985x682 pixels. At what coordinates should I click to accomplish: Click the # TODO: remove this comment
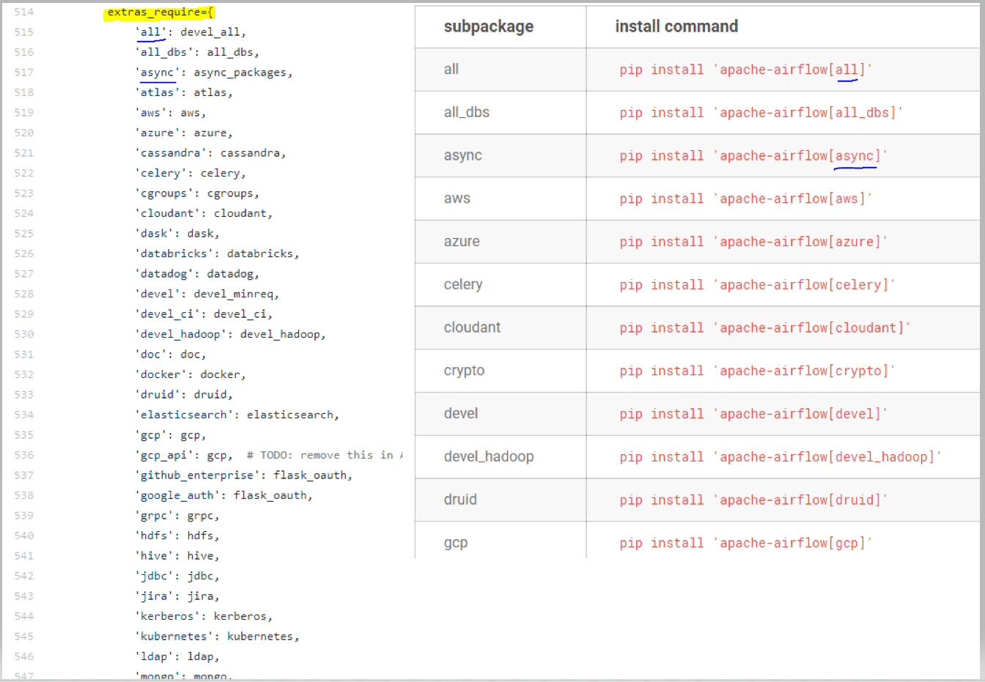[x=325, y=455]
